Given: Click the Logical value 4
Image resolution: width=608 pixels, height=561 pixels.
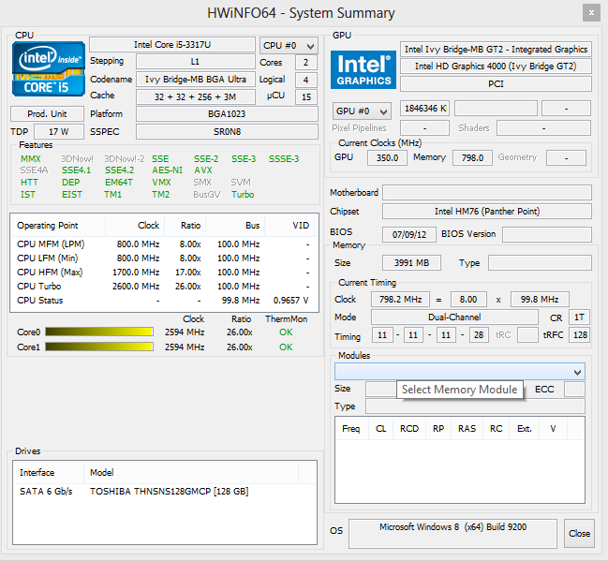Looking at the screenshot, I should point(306,80).
